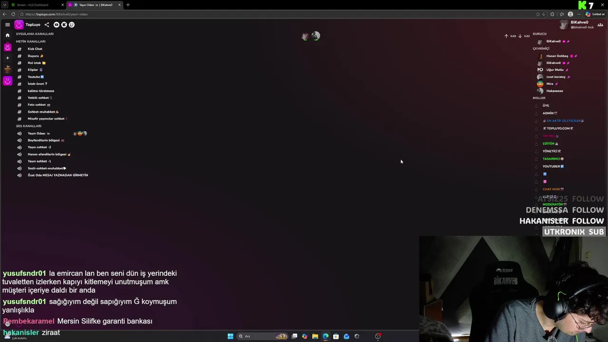Select member Mira in online list
The height and width of the screenshot is (342, 608).
[x=550, y=84]
